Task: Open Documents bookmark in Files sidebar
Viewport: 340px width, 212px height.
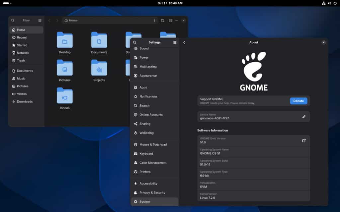Action: pyautogui.click(x=26, y=71)
